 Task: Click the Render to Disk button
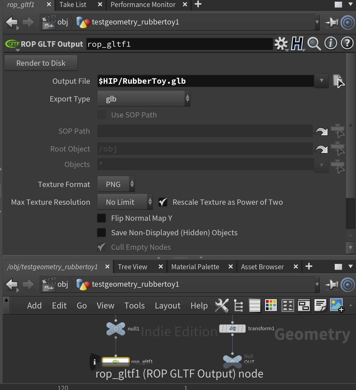[x=41, y=63]
